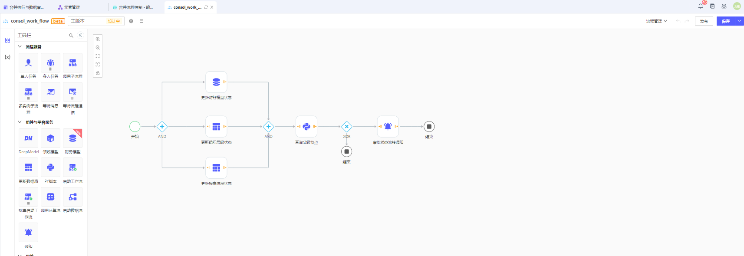Collapse the 工具栏 toolbar panel
This screenshot has width=744, height=256.
coord(80,35)
